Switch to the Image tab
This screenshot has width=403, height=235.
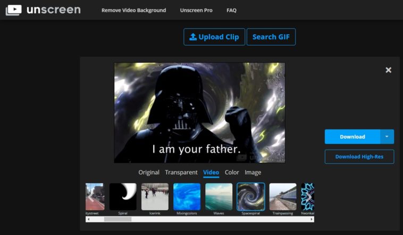coord(253,172)
